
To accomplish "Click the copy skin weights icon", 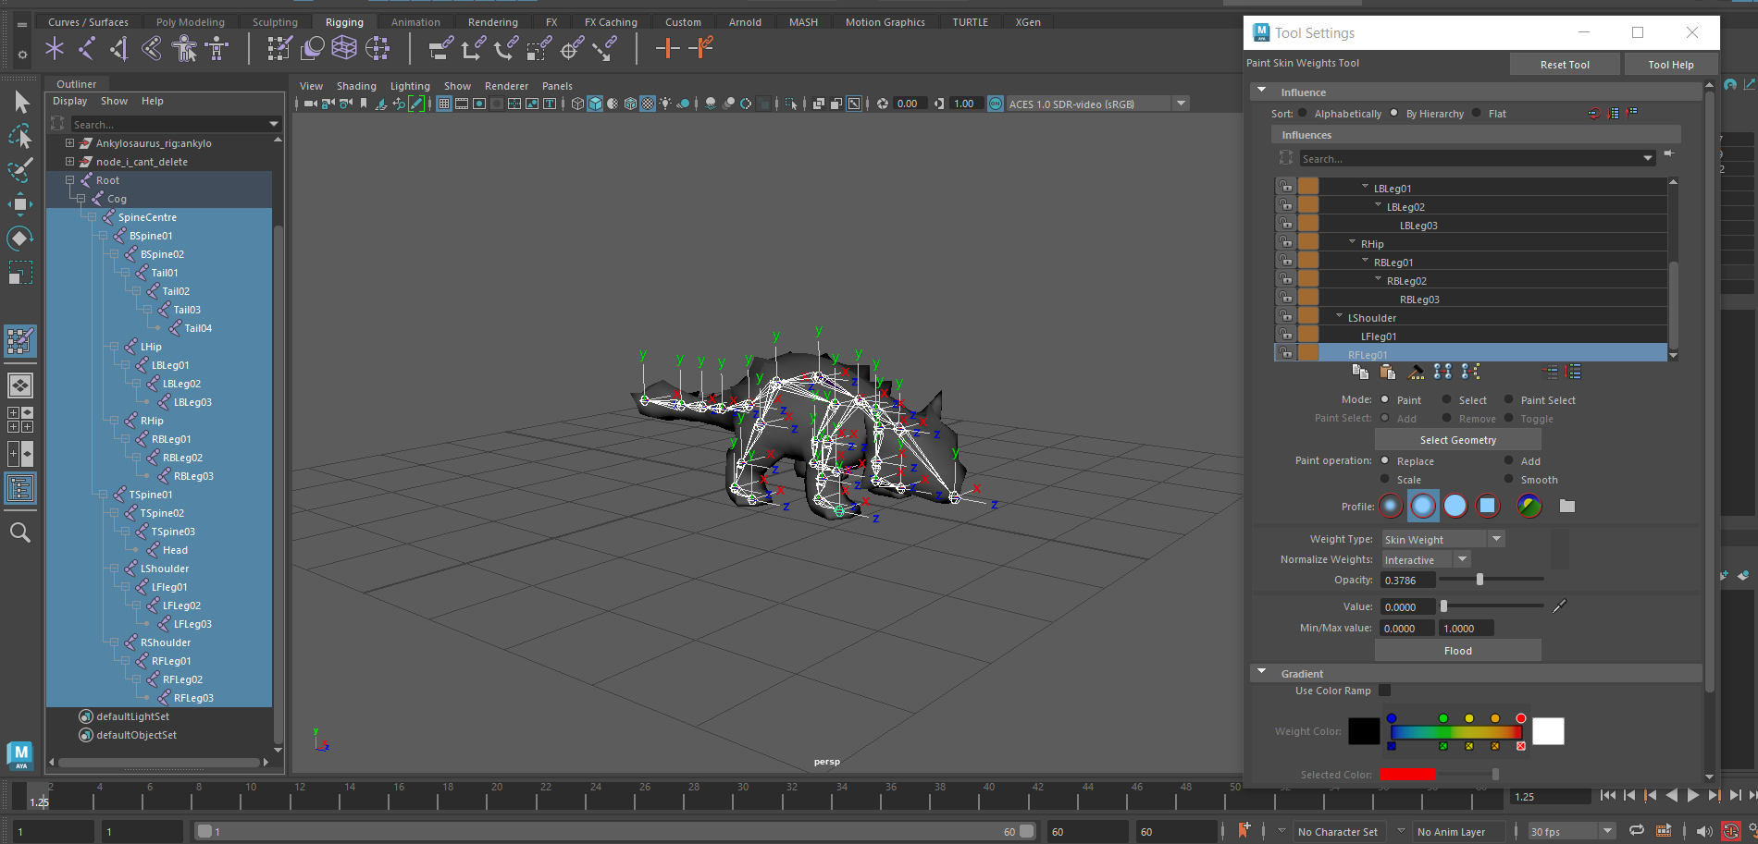I will [x=1361, y=372].
